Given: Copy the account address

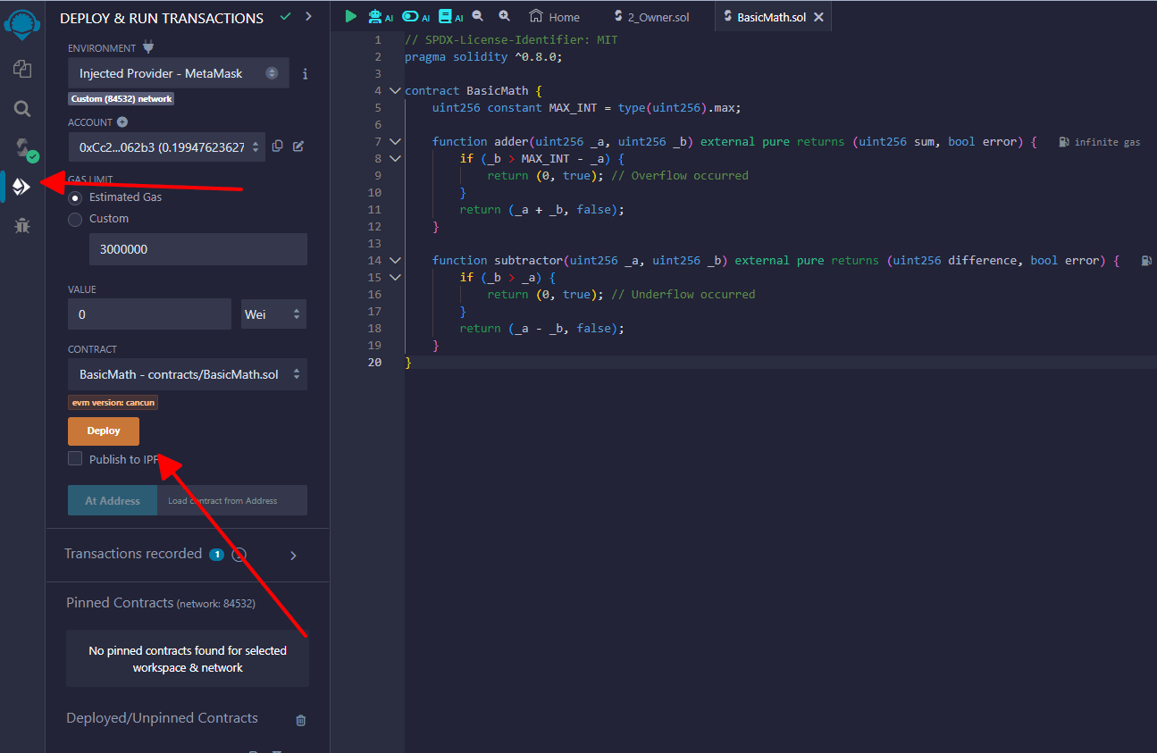Looking at the screenshot, I should coord(277,146).
